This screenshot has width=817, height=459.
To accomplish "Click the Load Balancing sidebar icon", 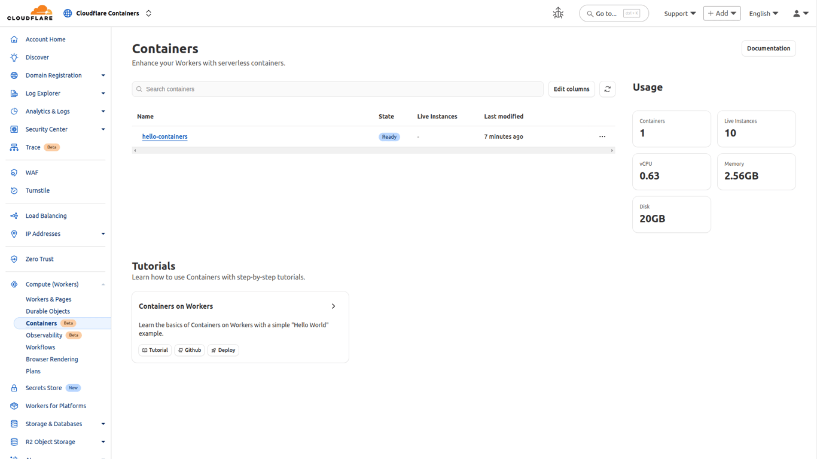I will click(x=14, y=216).
